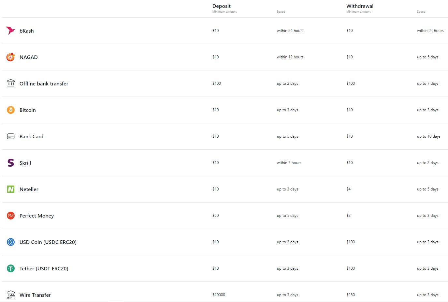Select the purple Skrill S icon
The image size is (448, 302).
(11, 163)
